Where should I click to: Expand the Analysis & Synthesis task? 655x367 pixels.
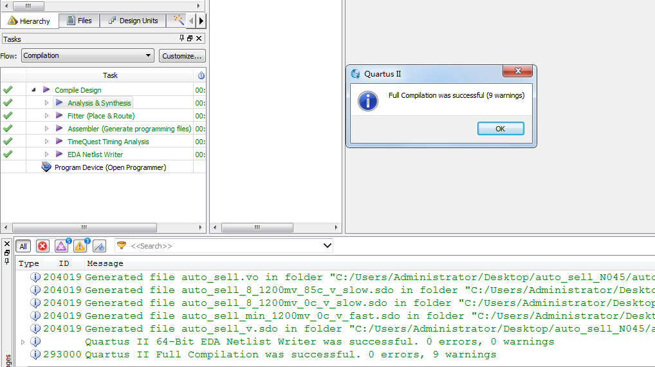click(x=46, y=103)
